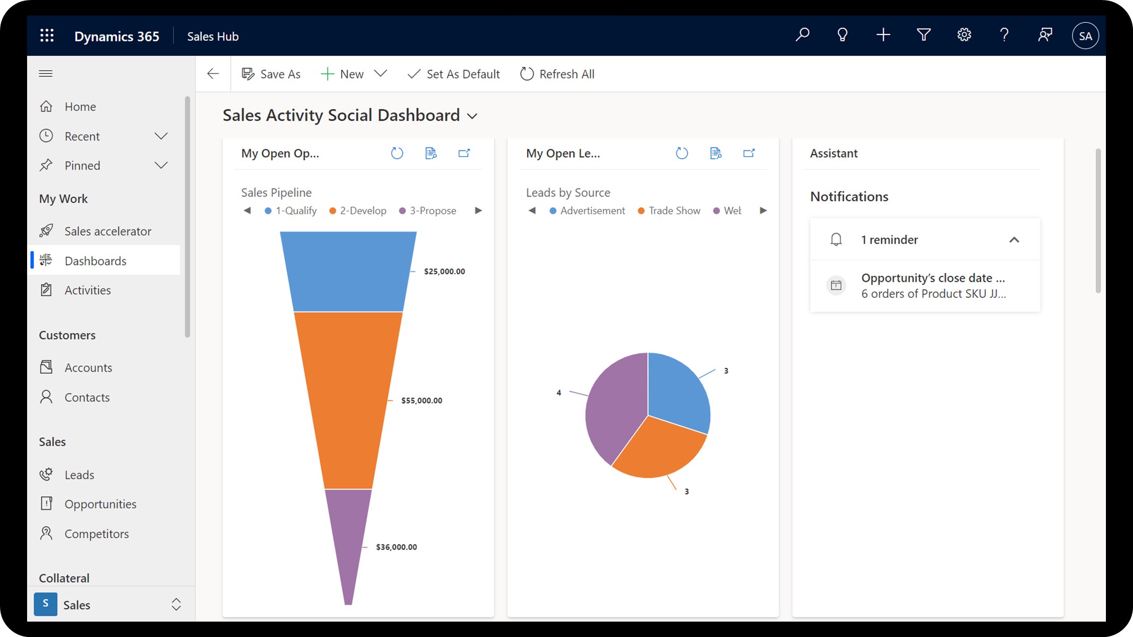The image size is (1133, 637).
Task: Expand the Recent section chevron
Action: (161, 136)
